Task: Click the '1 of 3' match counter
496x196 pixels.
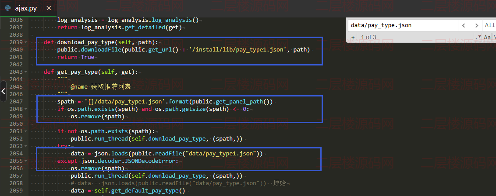Action: [368, 37]
